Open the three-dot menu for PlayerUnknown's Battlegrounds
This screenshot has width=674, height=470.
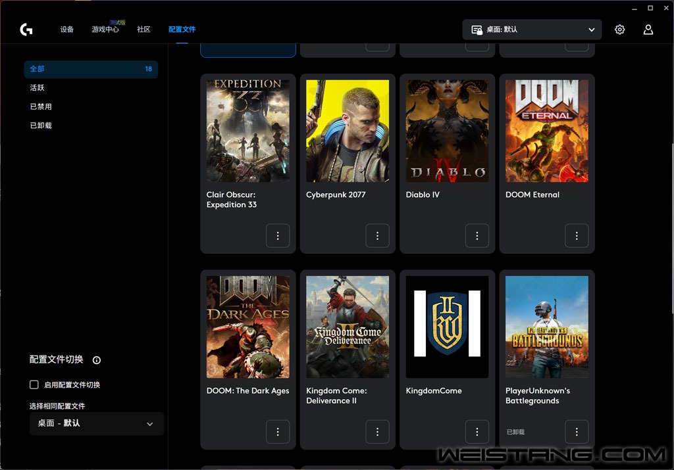coord(577,432)
